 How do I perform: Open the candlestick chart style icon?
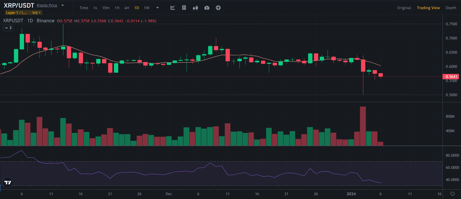[x=195, y=8]
